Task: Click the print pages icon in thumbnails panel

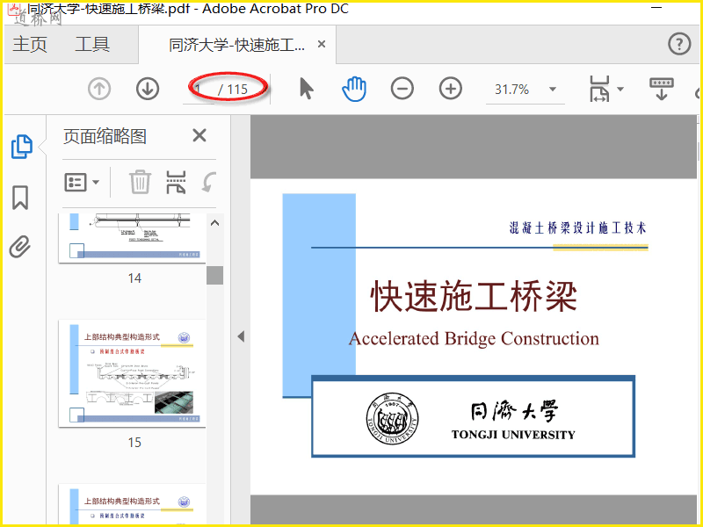Action: (x=176, y=182)
